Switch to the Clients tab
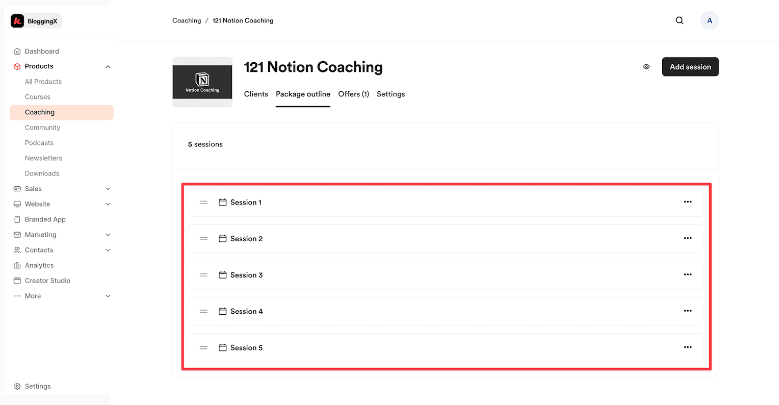This screenshot has height=405, width=779. (256, 94)
